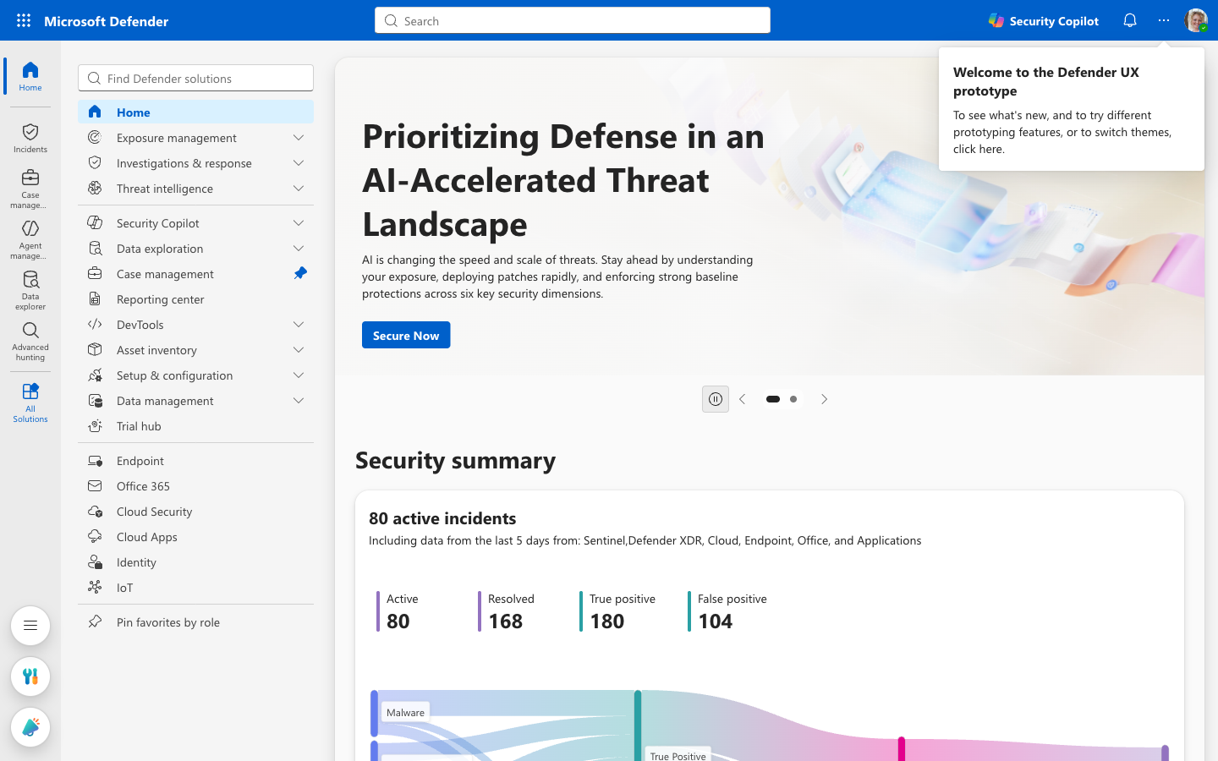
Task: Pause the banner carousel
Action: (716, 399)
